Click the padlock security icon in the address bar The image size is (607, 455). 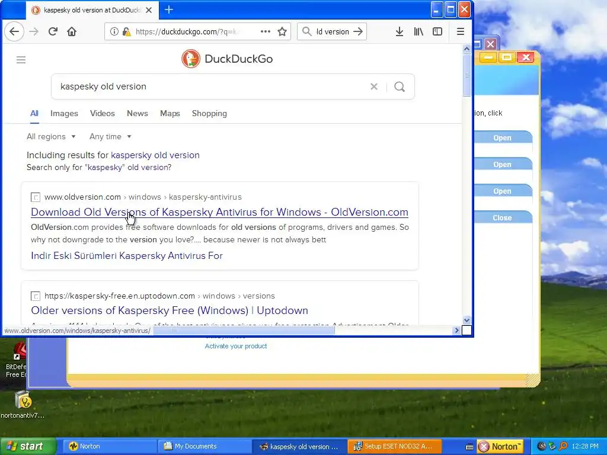point(126,32)
